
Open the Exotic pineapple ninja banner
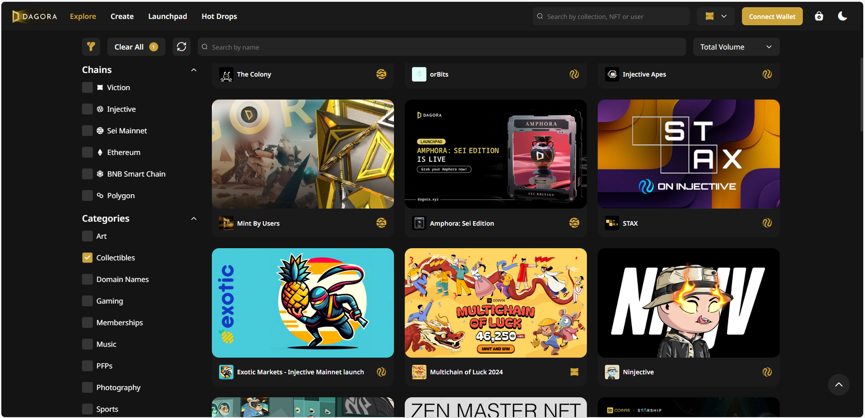pyautogui.click(x=303, y=303)
